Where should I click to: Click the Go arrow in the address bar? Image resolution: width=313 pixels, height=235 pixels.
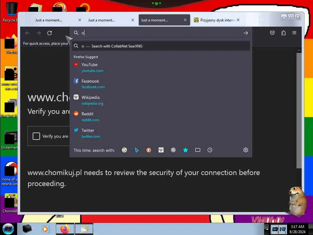point(246,33)
